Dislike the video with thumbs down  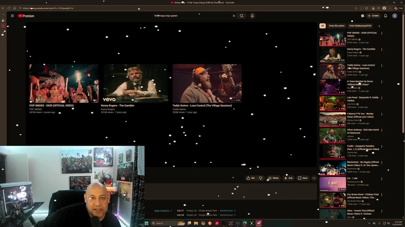pyautogui.click(x=260, y=178)
